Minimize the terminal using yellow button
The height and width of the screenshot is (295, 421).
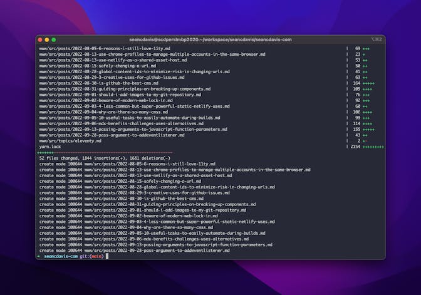tap(47, 39)
